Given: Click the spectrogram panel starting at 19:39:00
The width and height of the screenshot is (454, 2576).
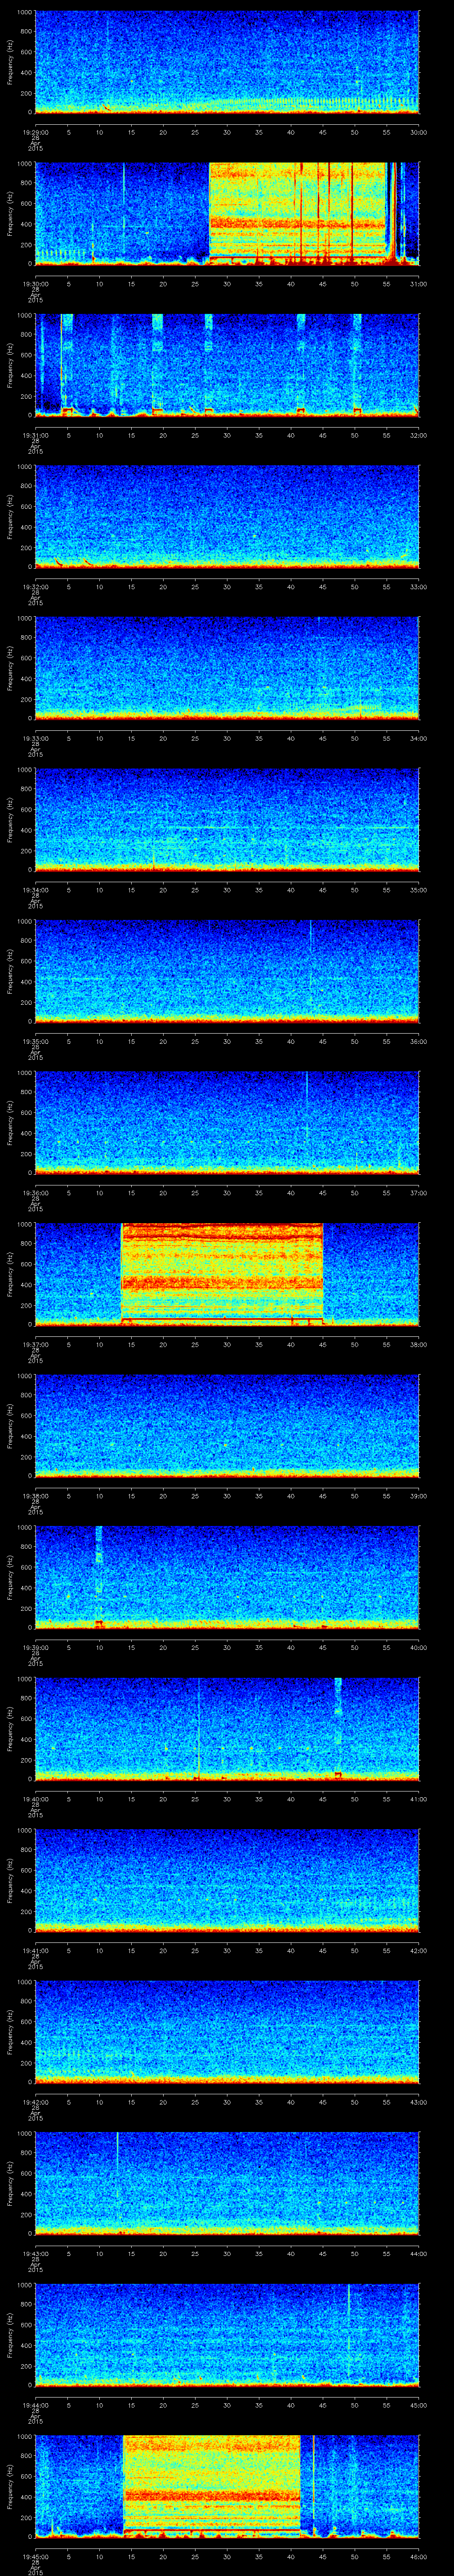Looking at the screenshot, I should [x=227, y=1577].
